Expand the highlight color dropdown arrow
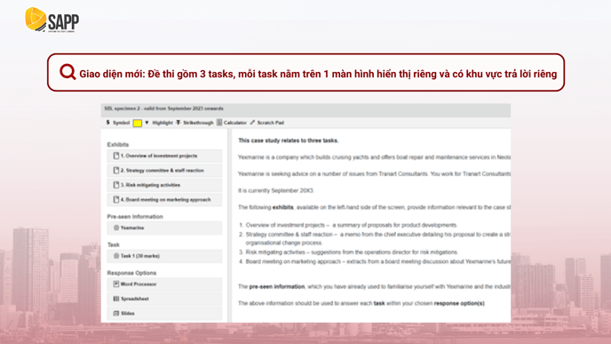 pos(147,123)
